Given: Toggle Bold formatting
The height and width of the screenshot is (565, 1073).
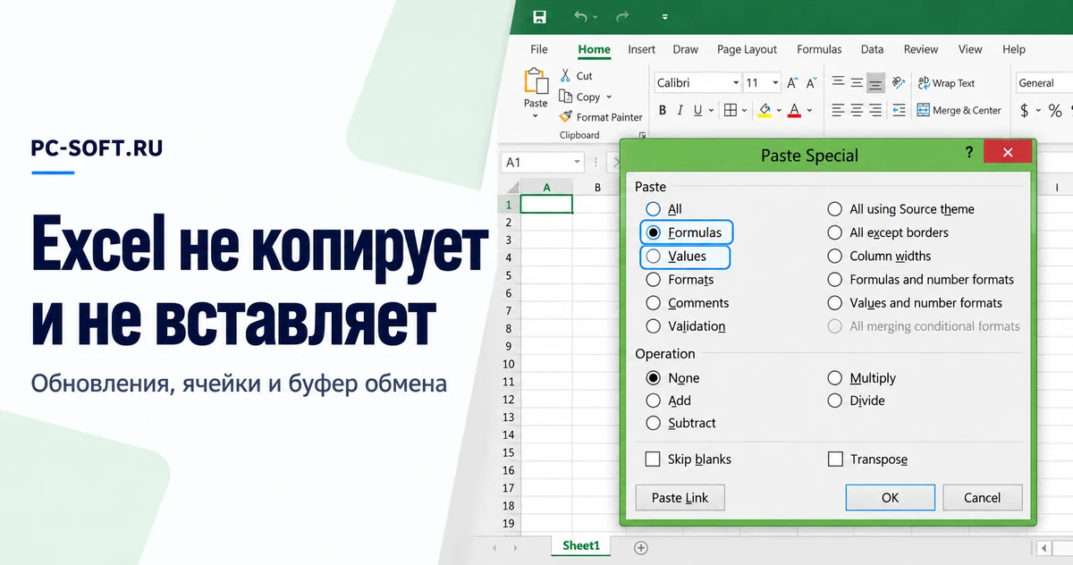Looking at the screenshot, I should pyautogui.click(x=663, y=111).
